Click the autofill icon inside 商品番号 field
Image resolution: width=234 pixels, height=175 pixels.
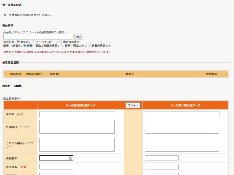click(x=71, y=158)
